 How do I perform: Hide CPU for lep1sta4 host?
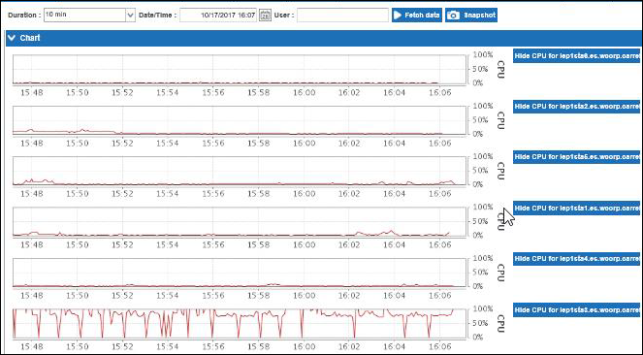point(576,259)
